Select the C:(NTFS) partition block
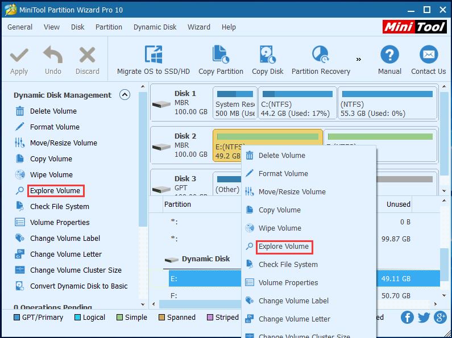The image size is (452, 338). [x=297, y=103]
